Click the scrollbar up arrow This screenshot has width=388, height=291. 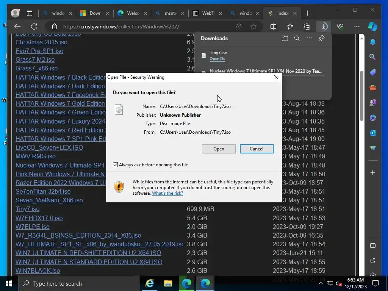(x=361, y=38)
